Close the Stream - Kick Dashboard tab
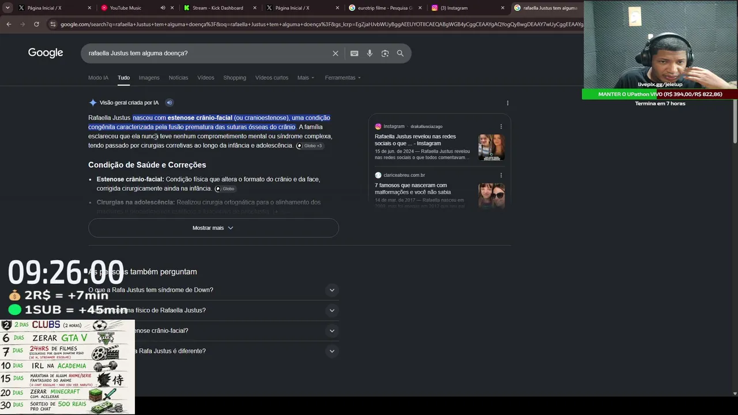 point(255,8)
